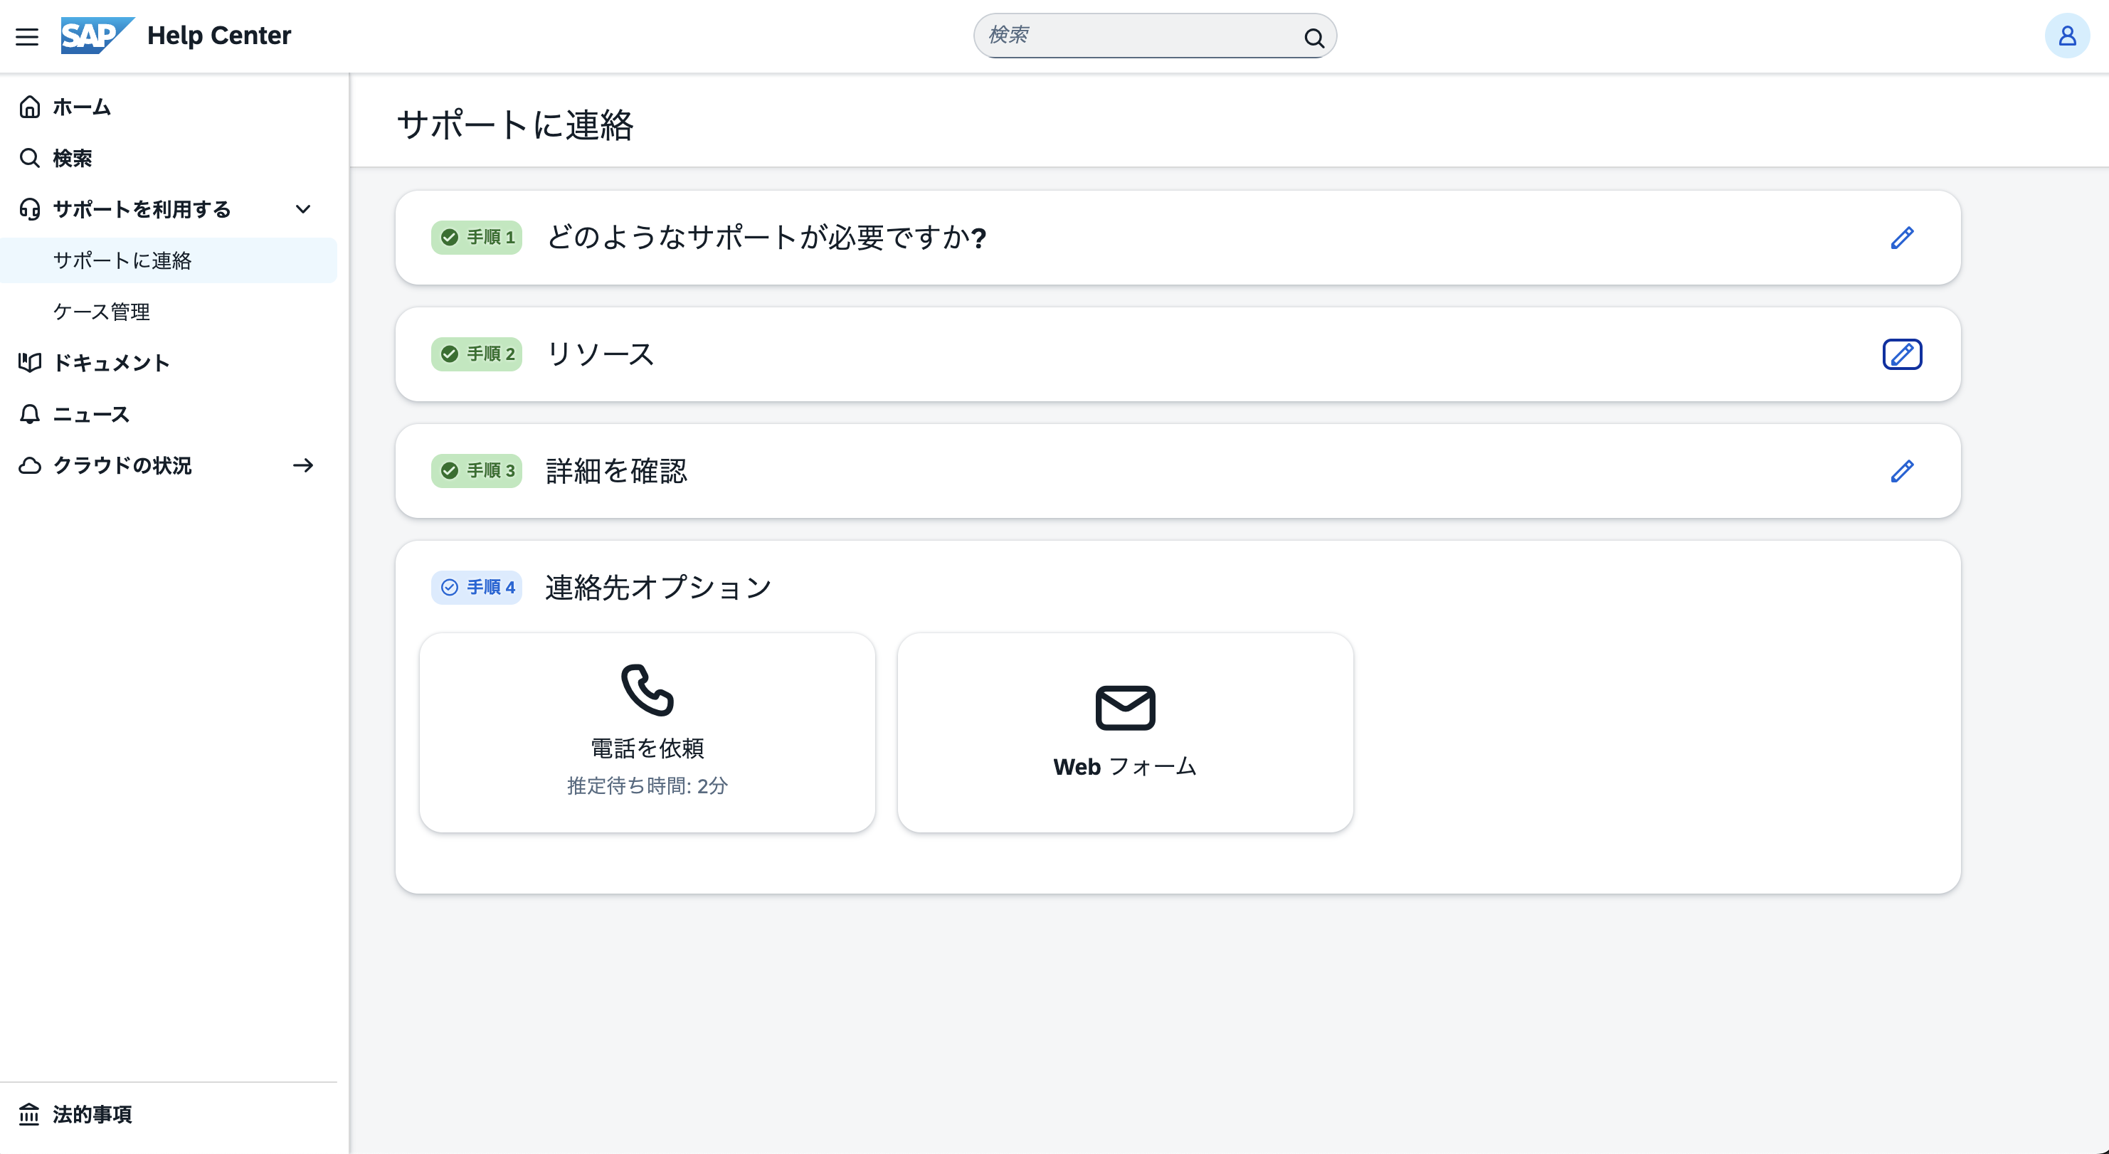Viewport: 2109px width, 1154px height.
Task: Click the edit pencil for リソース step
Action: (1901, 354)
